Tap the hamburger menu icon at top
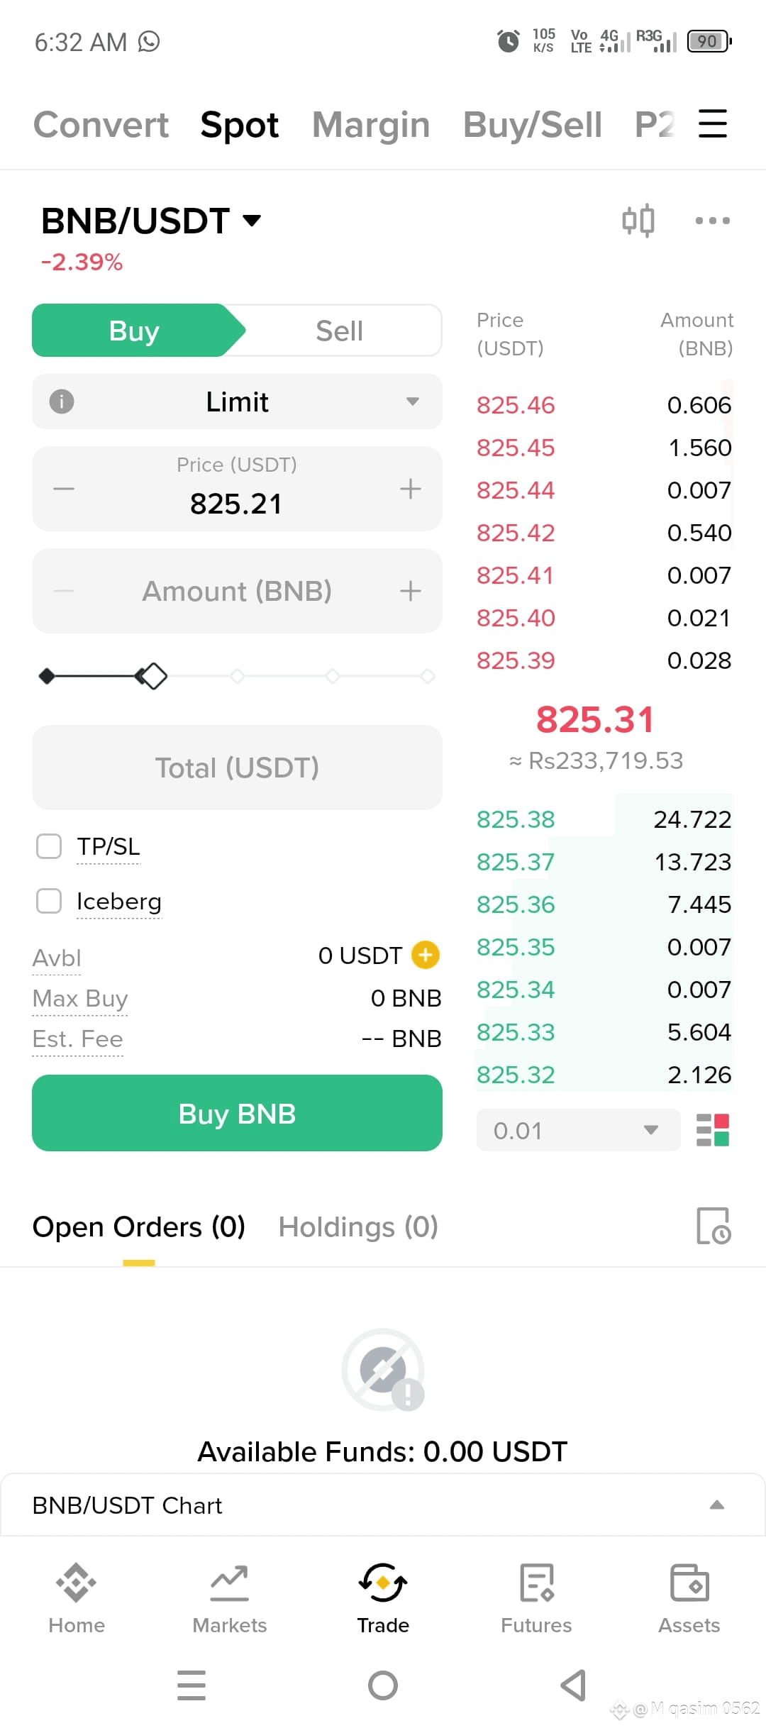Image resolution: width=766 pixels, height=1728 pixels. coord(713,123)
